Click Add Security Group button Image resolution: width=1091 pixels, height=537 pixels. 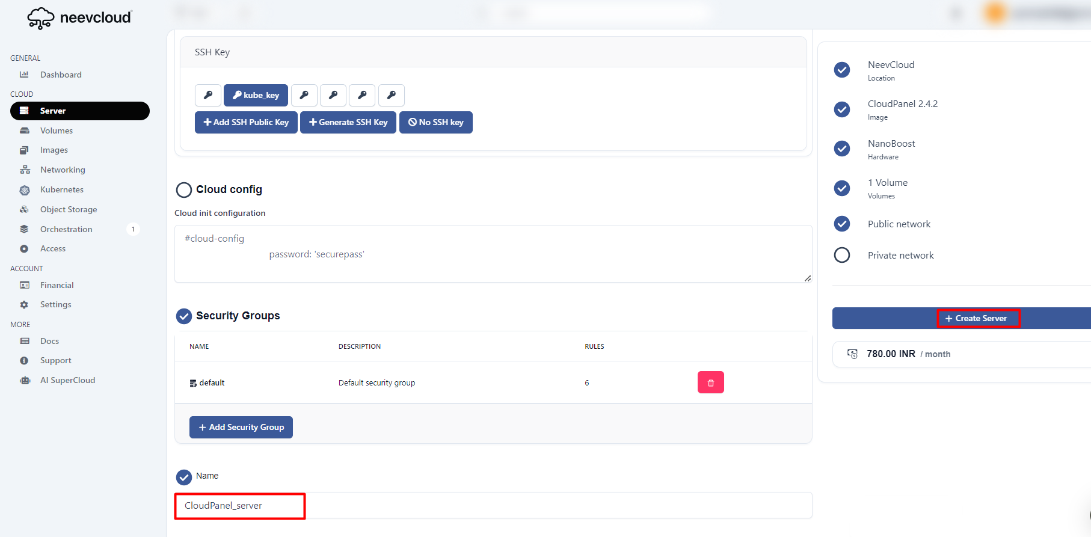pos(241,427)
